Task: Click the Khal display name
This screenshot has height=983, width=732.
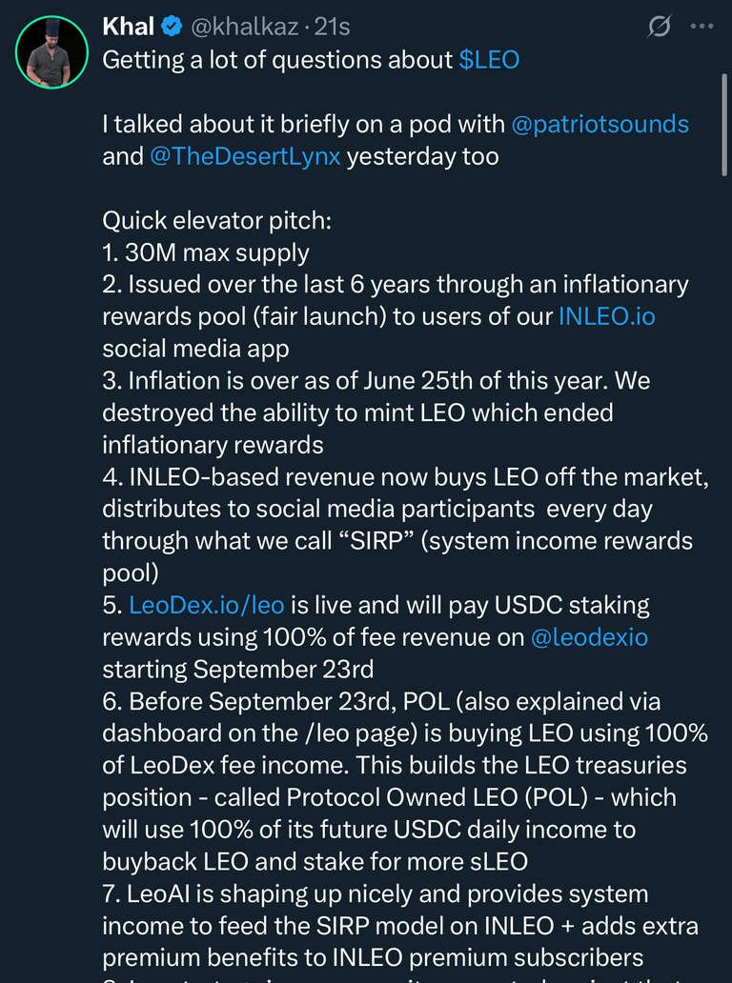Action: [129, 27]
